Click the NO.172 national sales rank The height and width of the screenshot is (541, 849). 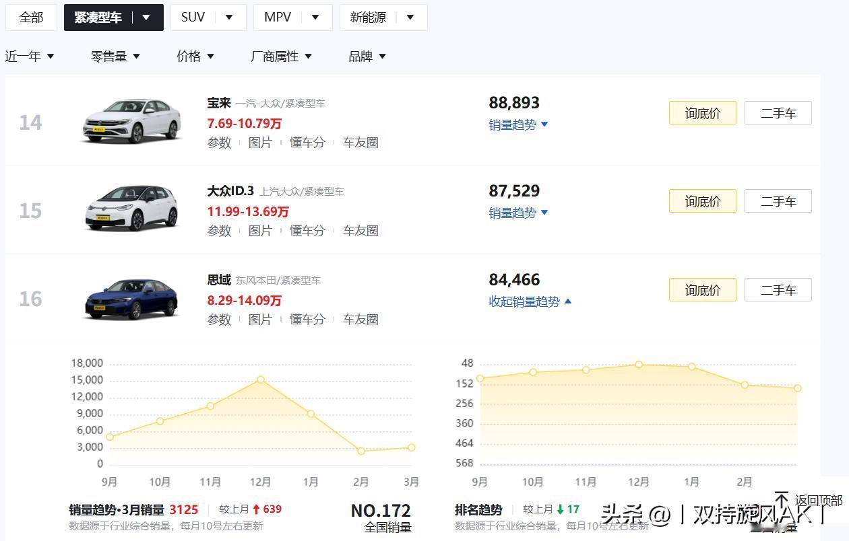click(381, 511)
